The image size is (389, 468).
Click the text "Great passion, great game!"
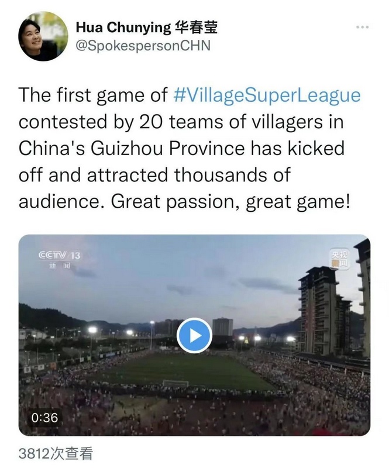point(230,202)
